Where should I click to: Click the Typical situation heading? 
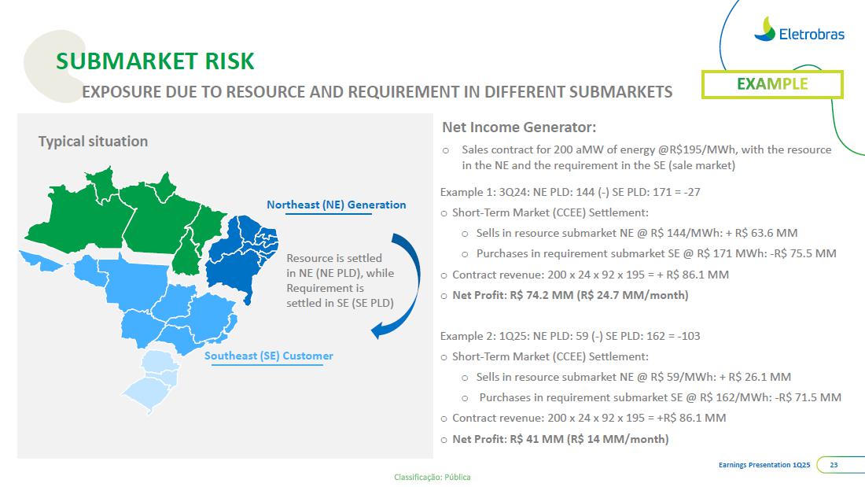tap(93, 142)
